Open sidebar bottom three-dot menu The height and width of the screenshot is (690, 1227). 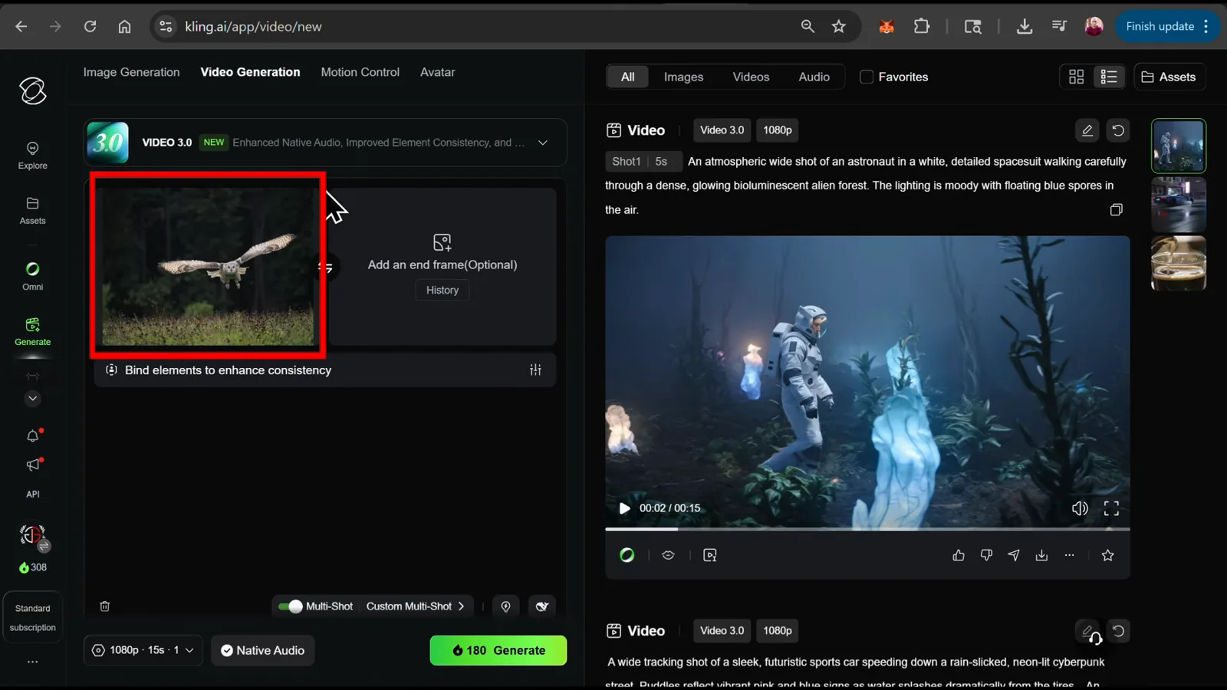pyautogui.click(x=32, y=662)
